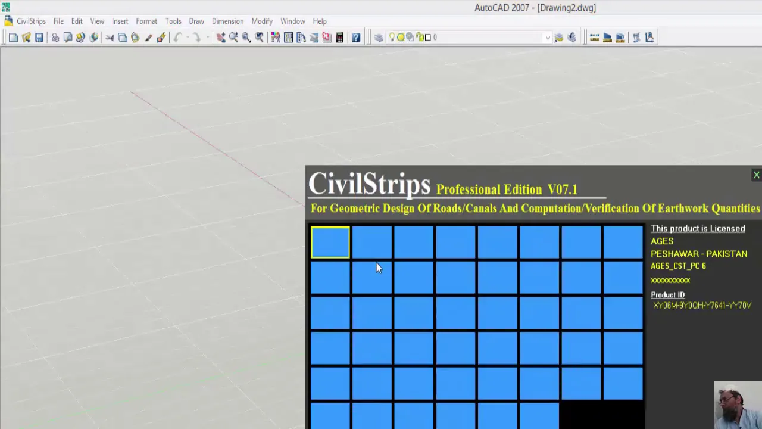The image size is (762, 429).
Task: Open the Draw menu
Action: click(x=196, y=21)
